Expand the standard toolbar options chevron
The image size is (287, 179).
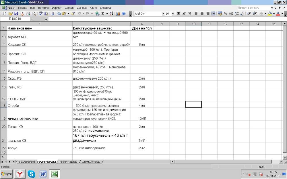[x=131, y=14]
